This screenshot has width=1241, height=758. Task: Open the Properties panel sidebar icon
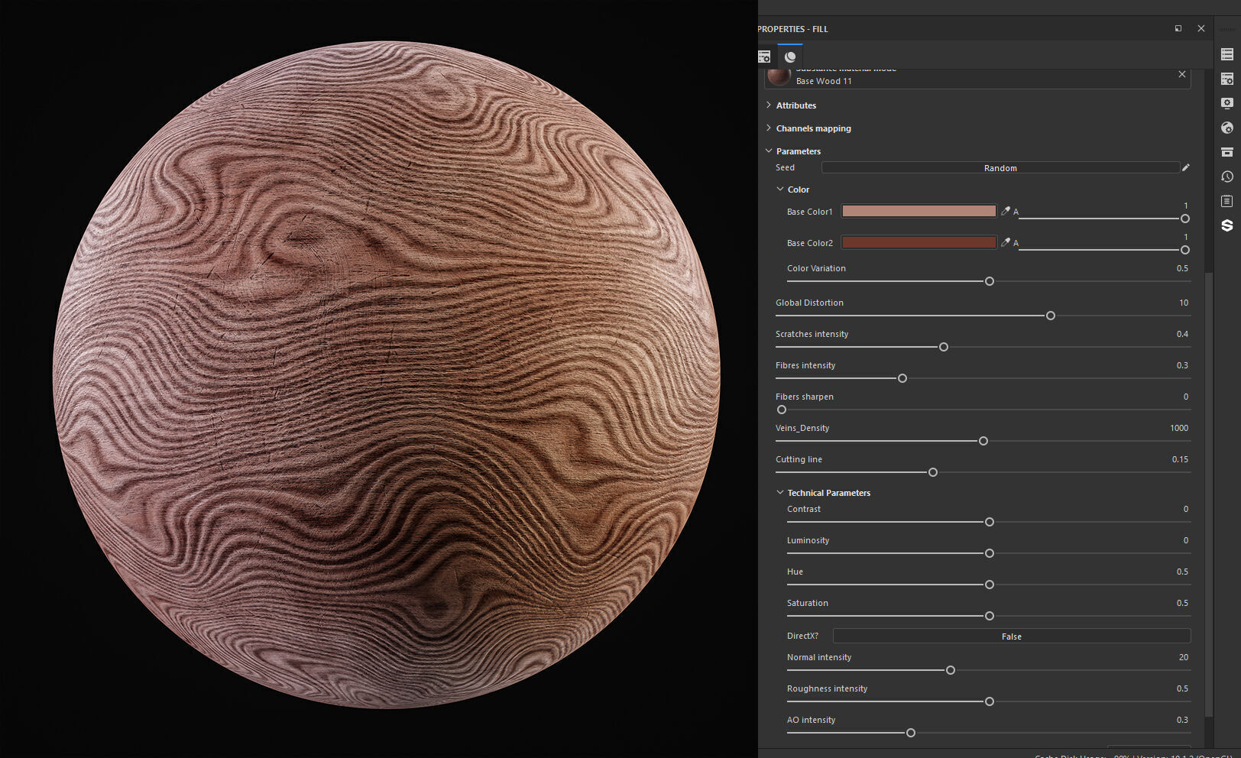pyautogui.click(x=1227, y=79)
